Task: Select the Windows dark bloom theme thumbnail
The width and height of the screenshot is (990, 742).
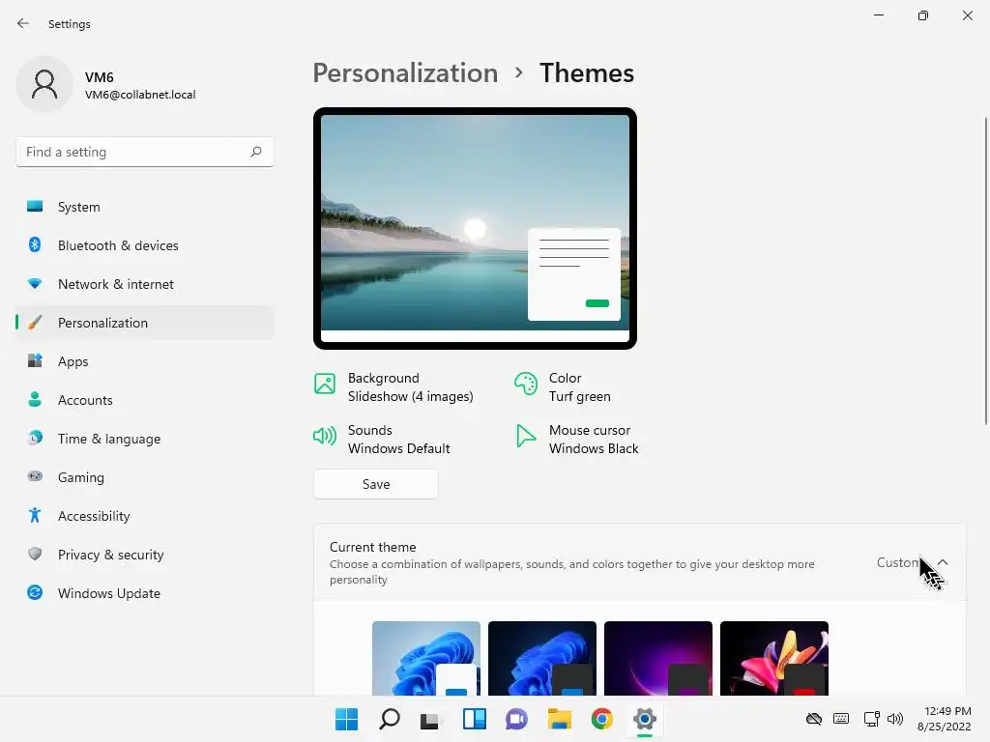Action: [542, 658]
